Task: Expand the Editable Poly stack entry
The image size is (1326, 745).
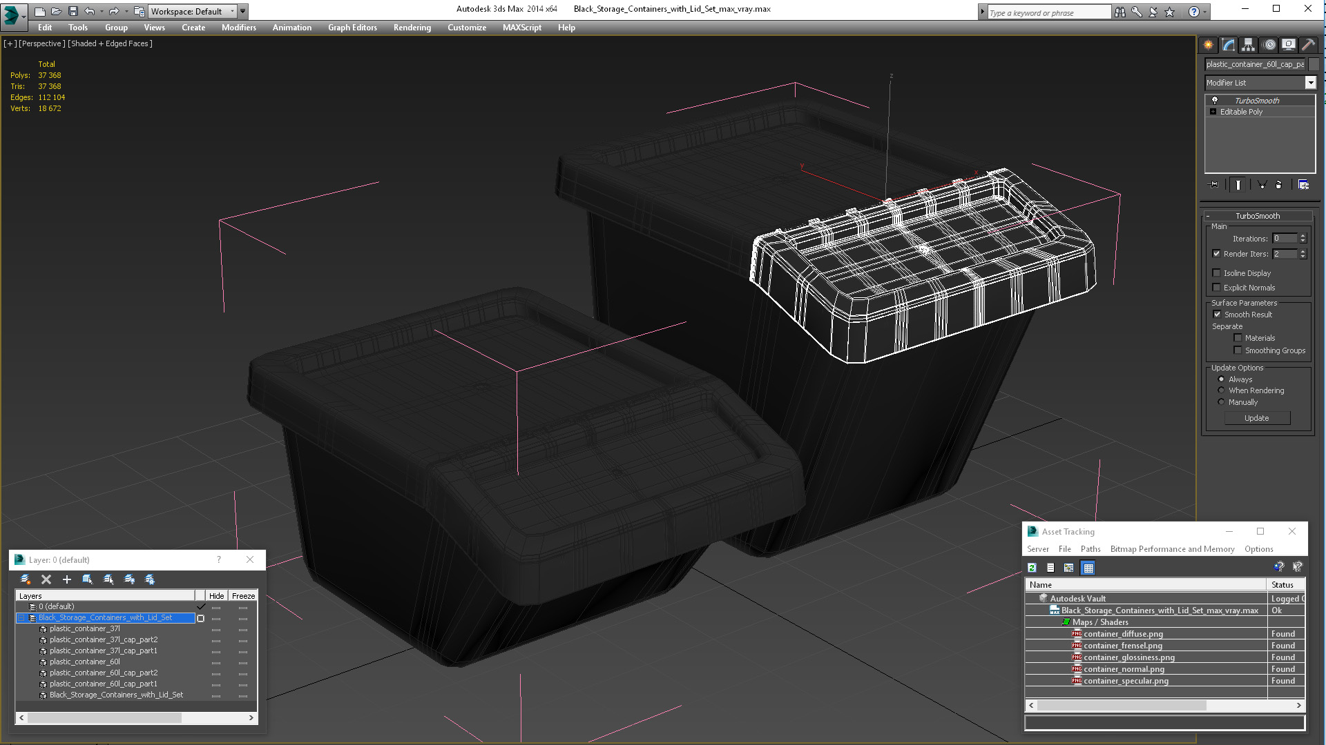Action: pyautogui.click(x=1213, y=112)
